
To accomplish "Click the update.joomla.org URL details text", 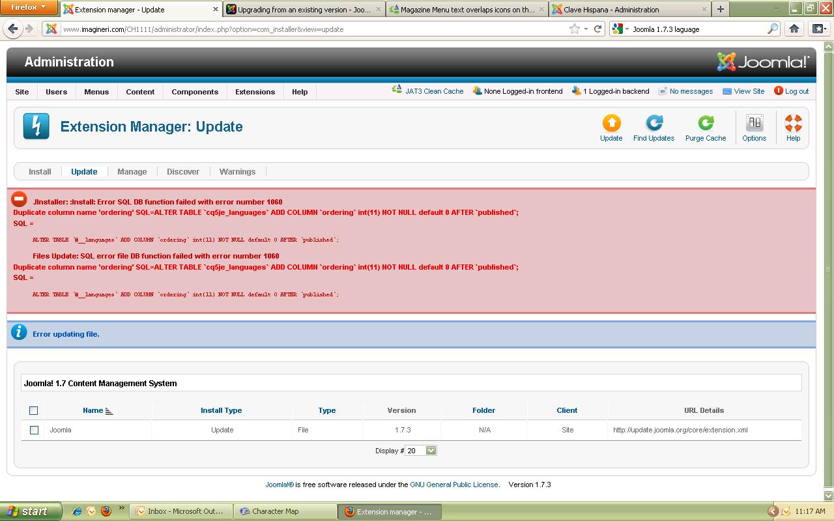I will pyautogui.click(x=680, y=430).
